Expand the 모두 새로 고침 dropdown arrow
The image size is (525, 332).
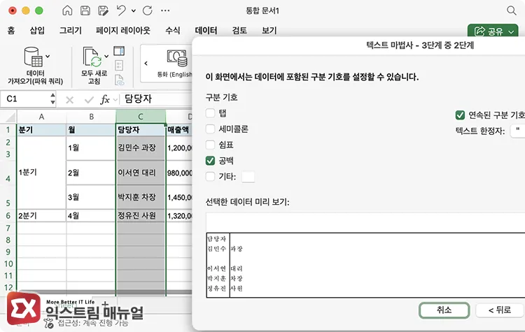(x=106, y=56)
